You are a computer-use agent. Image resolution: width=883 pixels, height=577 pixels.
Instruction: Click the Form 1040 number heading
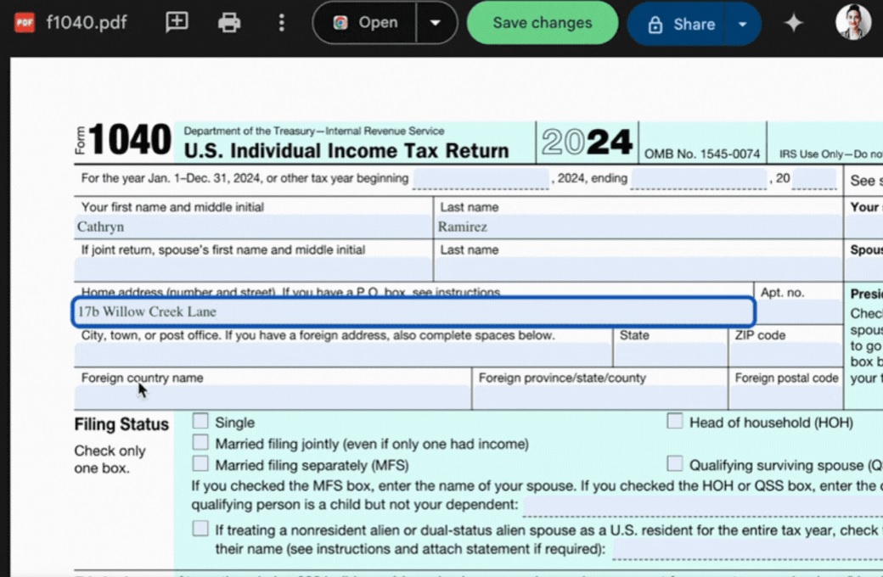pos(130,139)
